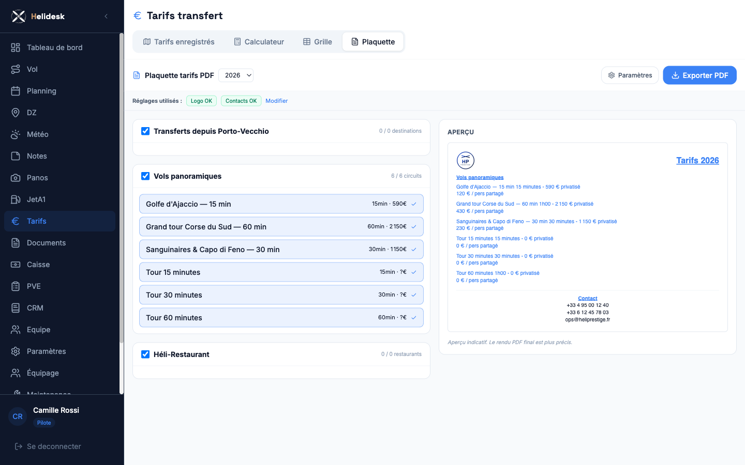Open Équipage sidebar icon
This screenshot has width=745, height=465.
tap(16, 373)
